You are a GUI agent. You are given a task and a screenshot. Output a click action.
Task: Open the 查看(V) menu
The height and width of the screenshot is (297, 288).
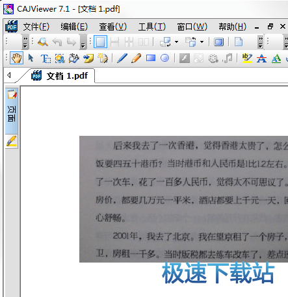pos(112,27)
